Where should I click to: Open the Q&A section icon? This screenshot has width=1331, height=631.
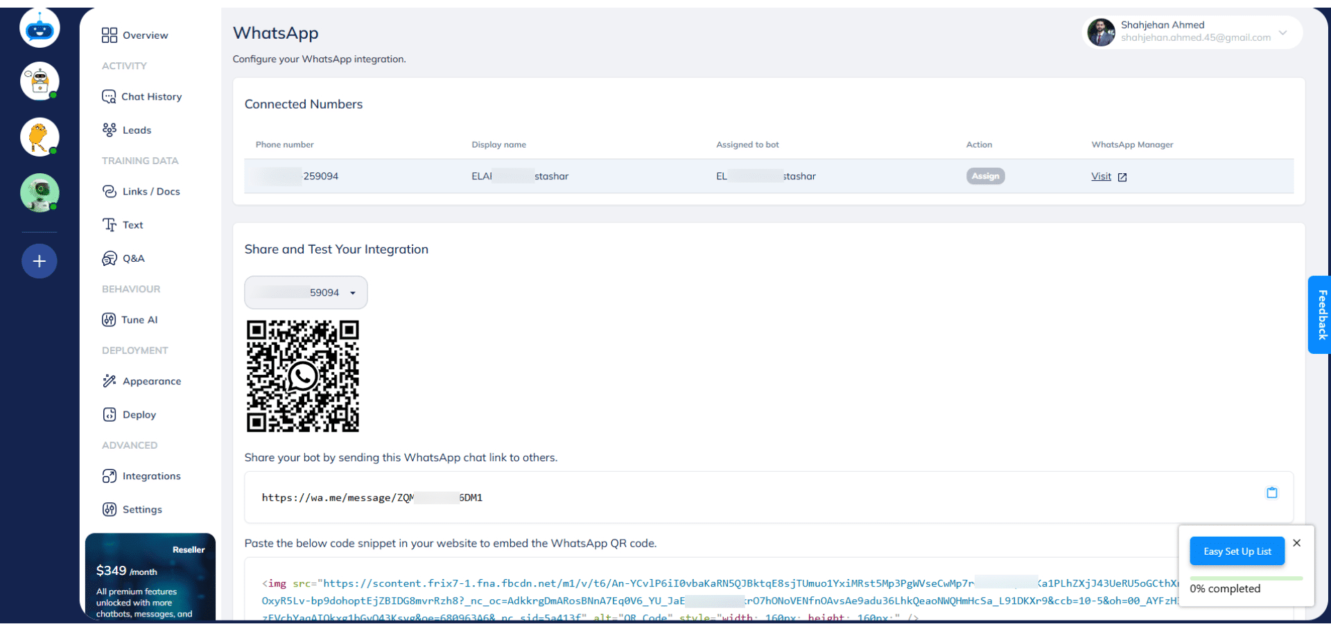pyautogui.click(x=110, y=258)
